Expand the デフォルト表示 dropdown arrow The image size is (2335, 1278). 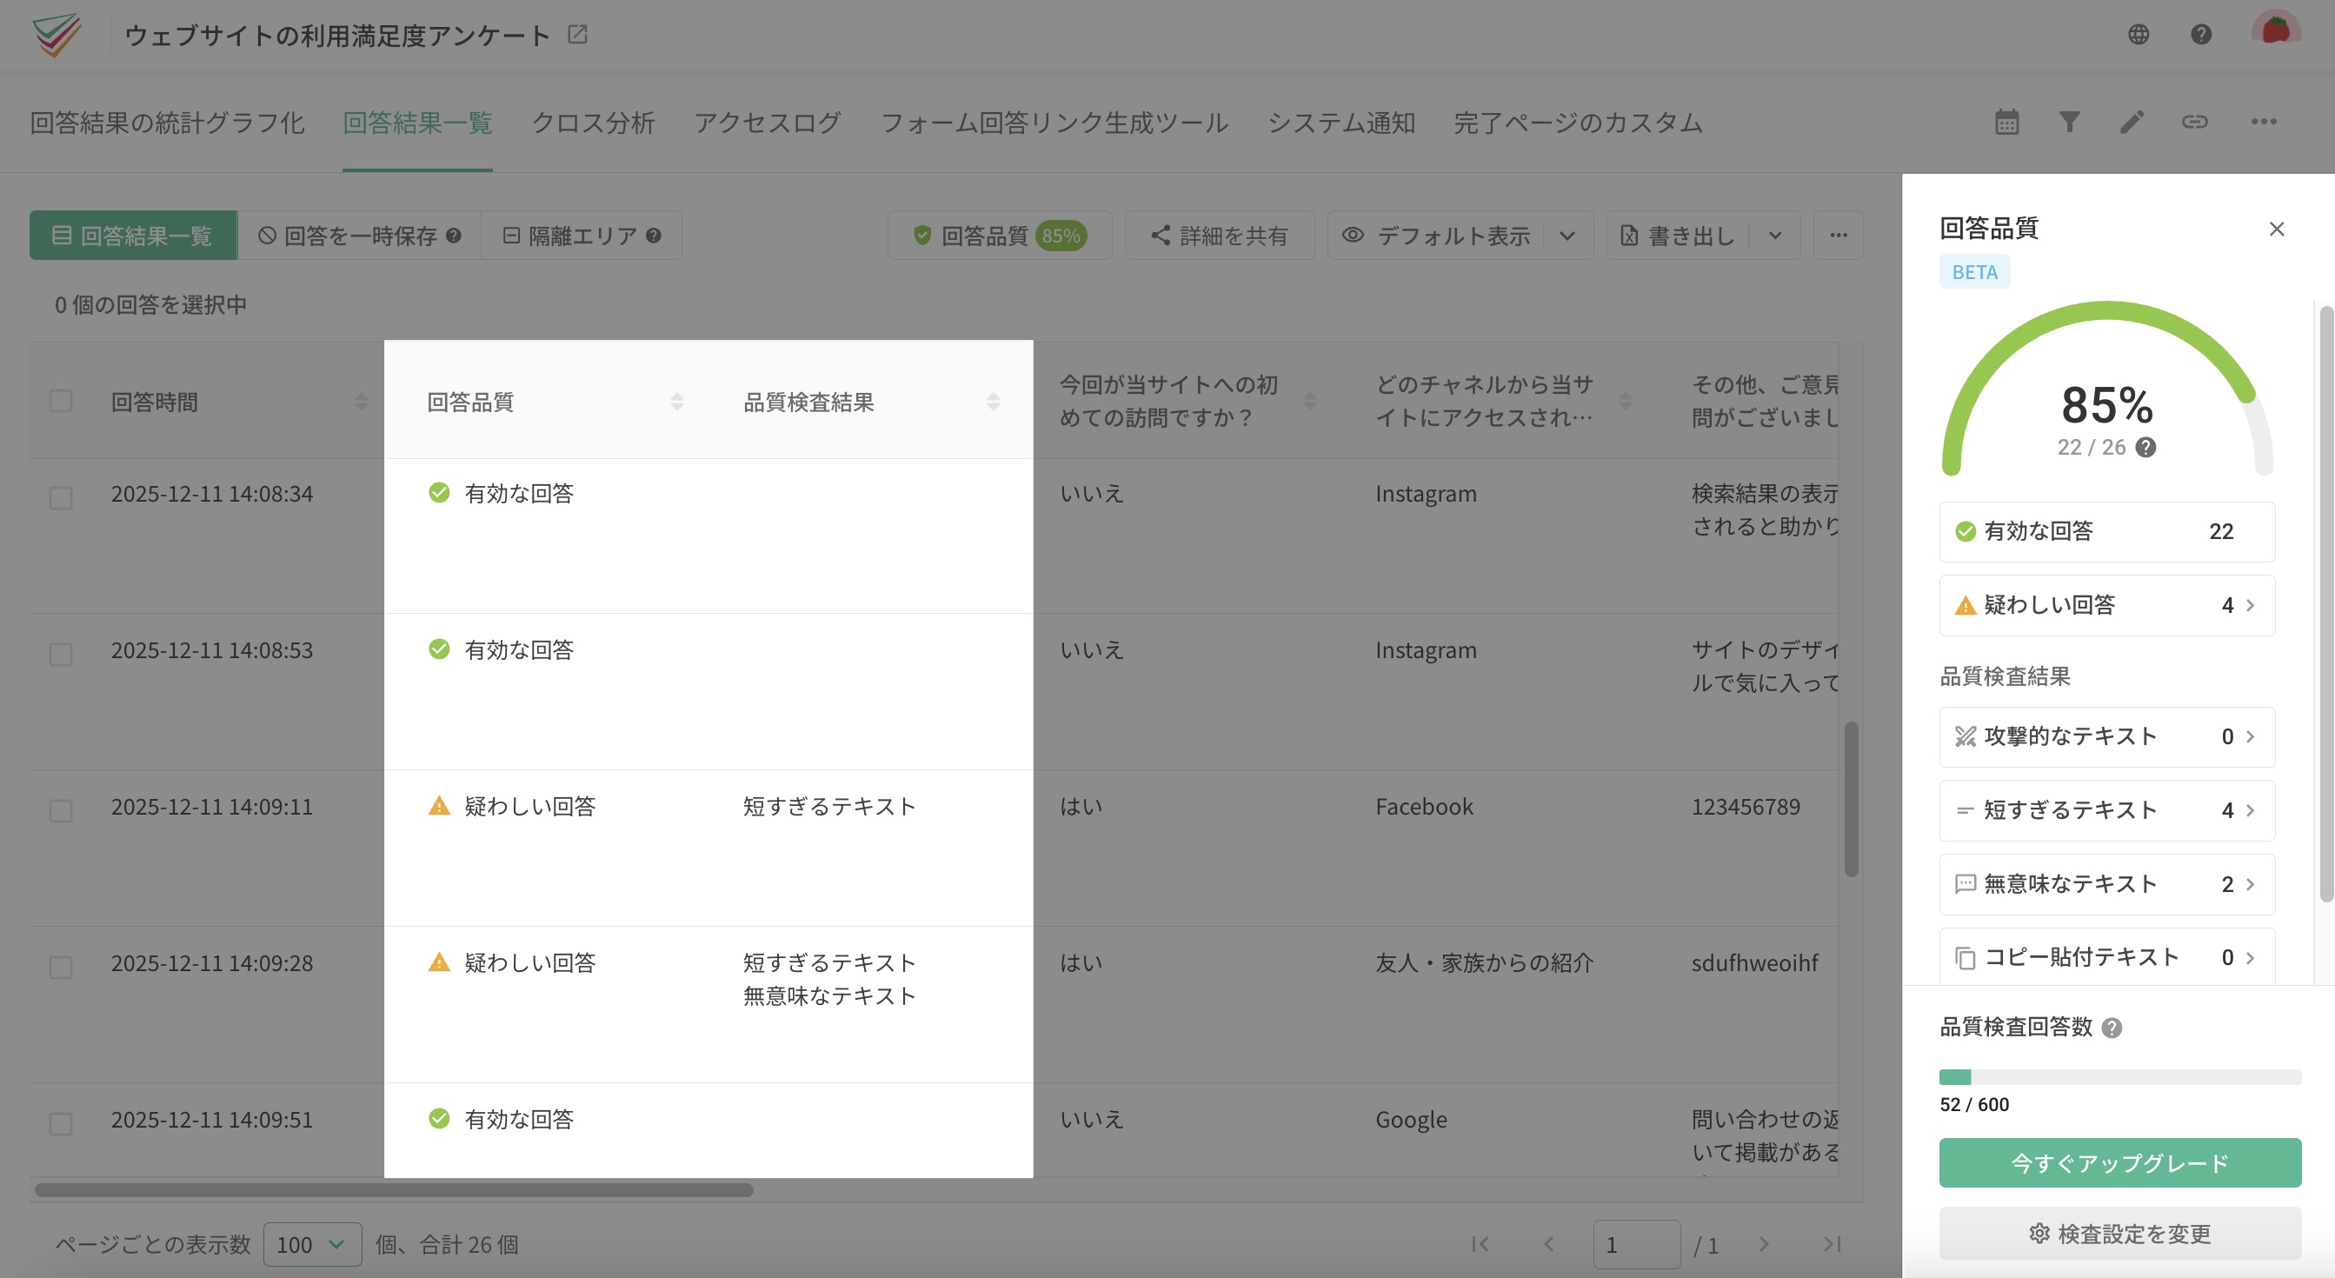pyautogui.click(x=1567, y=236)
